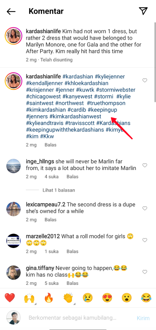Open marzelle2012 profile picture
The image size is (156, 330).
(14, 240)
